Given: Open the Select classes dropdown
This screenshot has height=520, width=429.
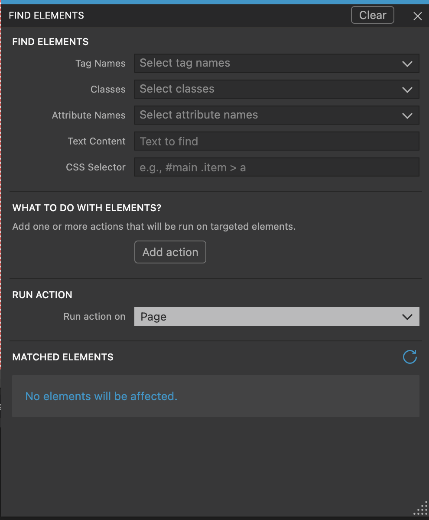Looking at the screenshot, I should [x=269, y=89].
